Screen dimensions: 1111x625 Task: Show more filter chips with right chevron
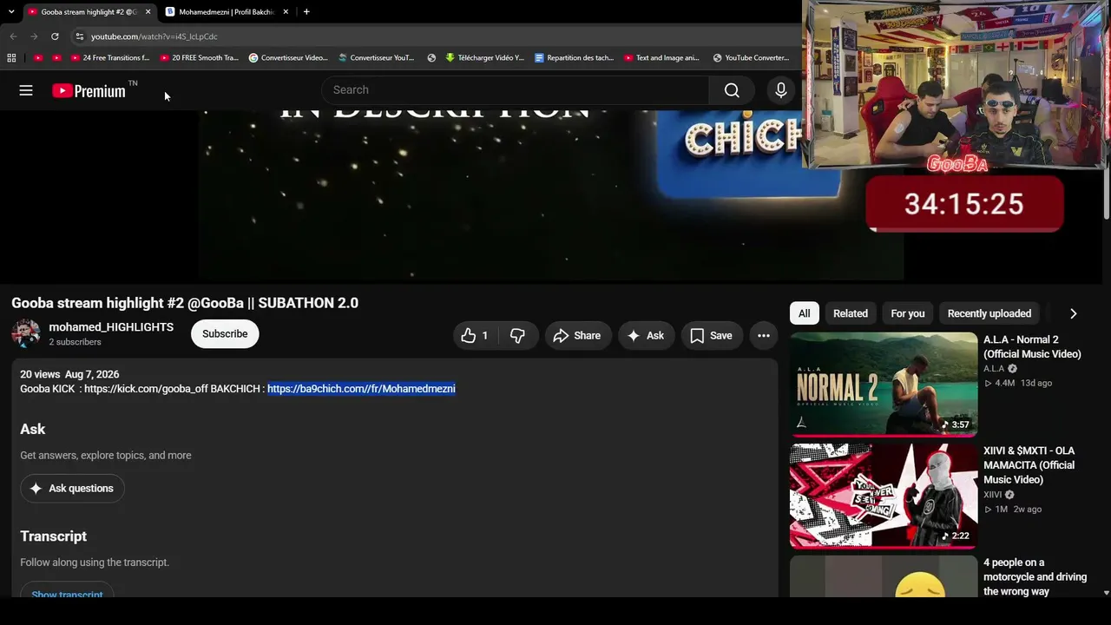[x=1073, y=313]
